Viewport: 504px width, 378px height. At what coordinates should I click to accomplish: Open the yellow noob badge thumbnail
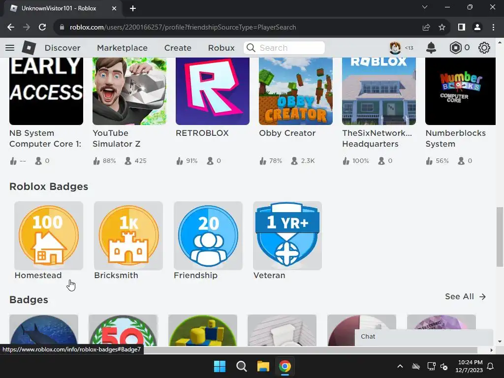click(x=203, y=330)
